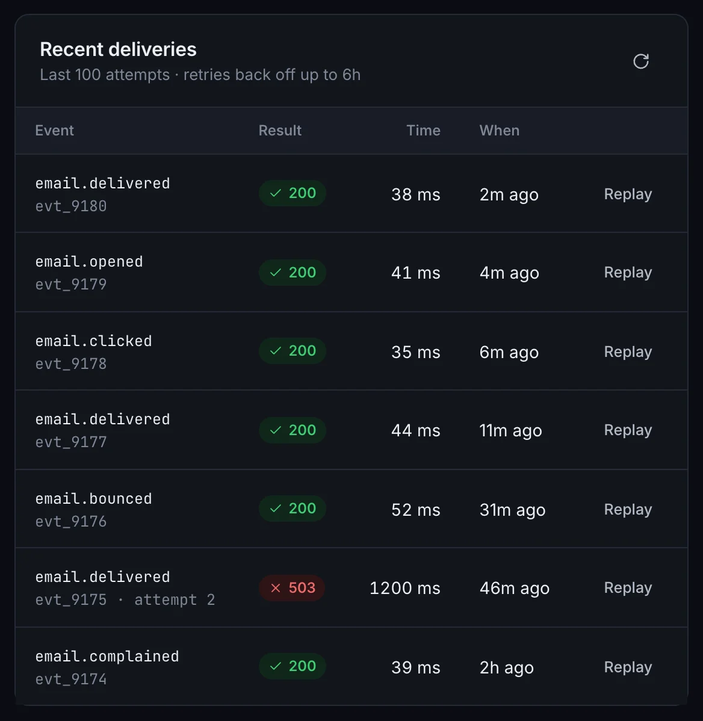Click the 4m ago timestamp

509,273
